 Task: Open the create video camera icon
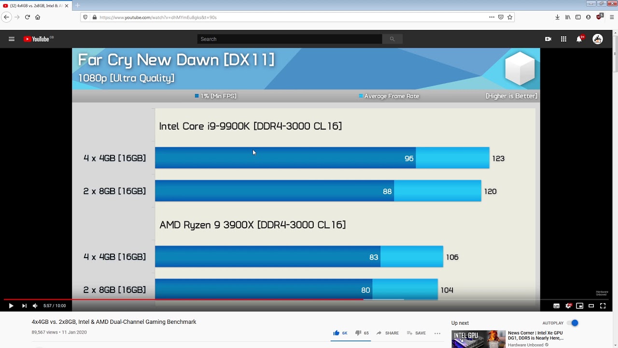[x=548, y=39]
